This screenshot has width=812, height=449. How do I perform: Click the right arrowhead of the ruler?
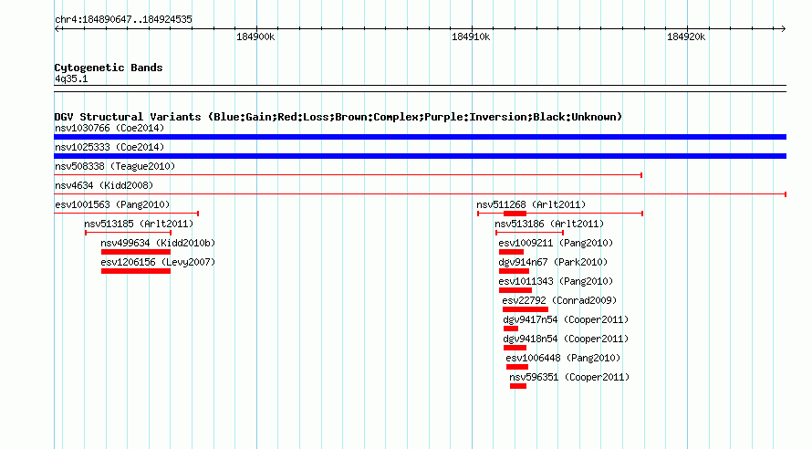(x=784, y=29)
